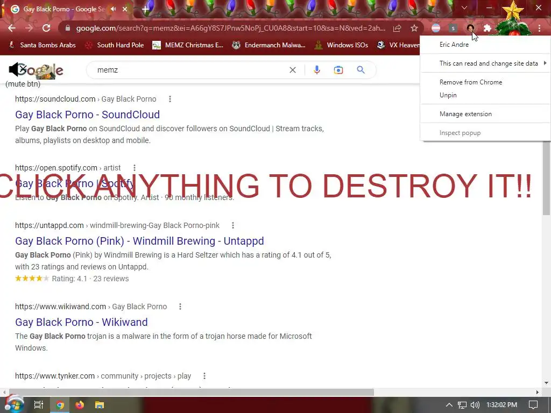Click the memz search input field
551x413 pixels.
[190, 70]
